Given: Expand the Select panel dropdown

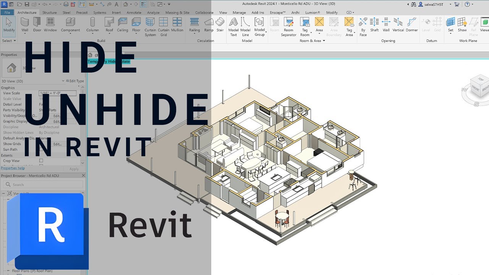Looking at the screenshot, I should (x=9, y=40).
